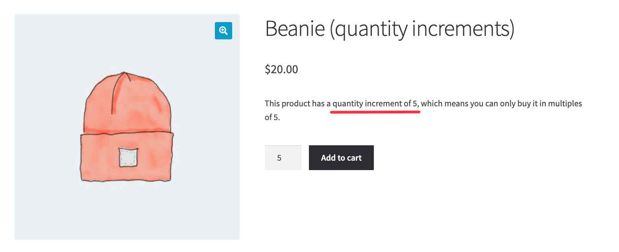Focus the quantity box next to Add to cart
The image size is (619, 252).
click(x=283, y=157)
